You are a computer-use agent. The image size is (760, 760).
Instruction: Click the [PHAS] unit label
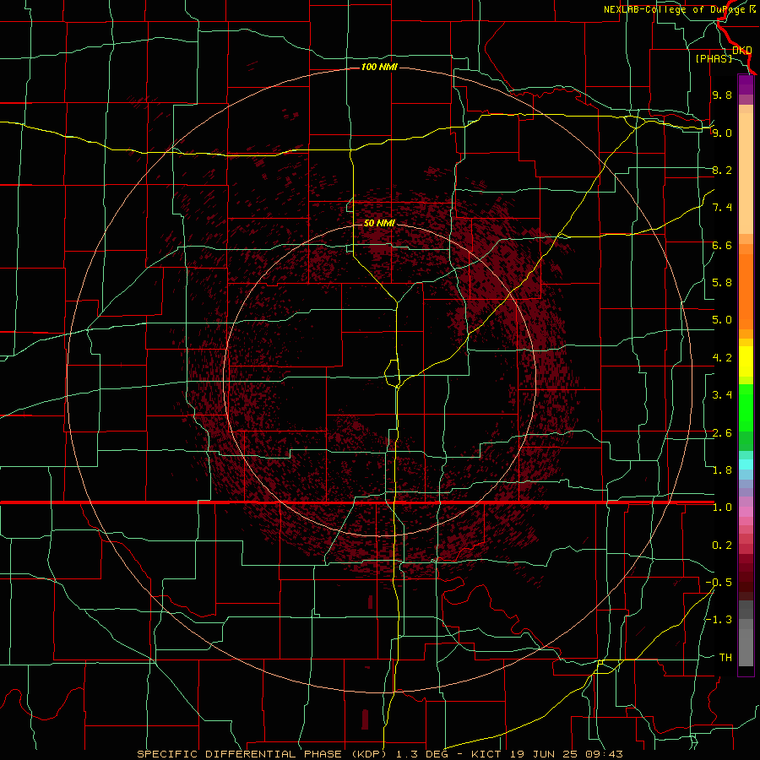click(x=714, y=58)
